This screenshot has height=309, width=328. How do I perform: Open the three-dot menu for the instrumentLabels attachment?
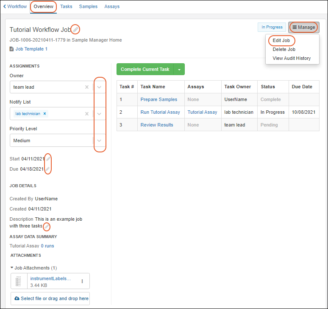tap(82, 281)
